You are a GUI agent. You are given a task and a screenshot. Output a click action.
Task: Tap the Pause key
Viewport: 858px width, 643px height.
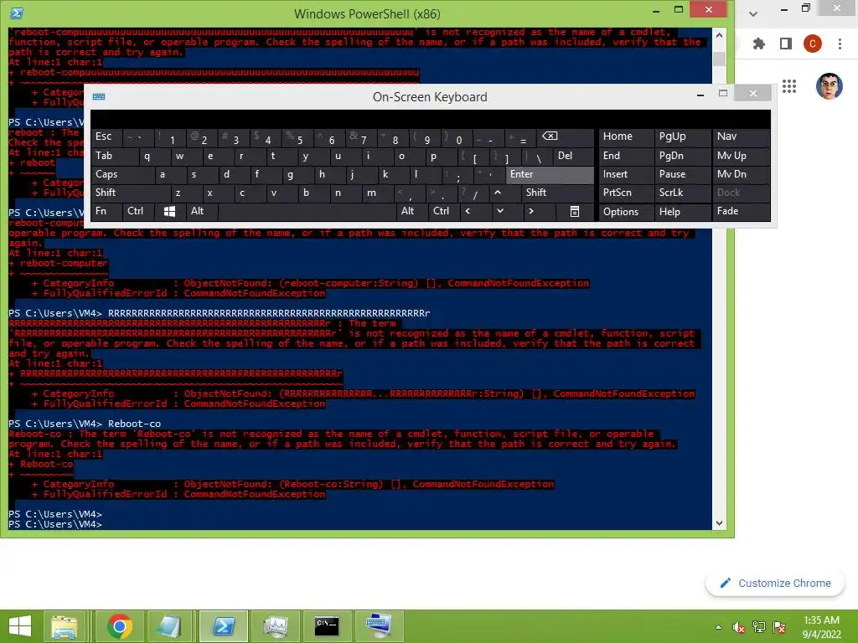pyautogui.click(x=682, y=174)
